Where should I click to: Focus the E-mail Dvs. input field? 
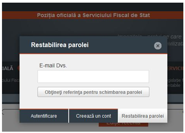93,76
